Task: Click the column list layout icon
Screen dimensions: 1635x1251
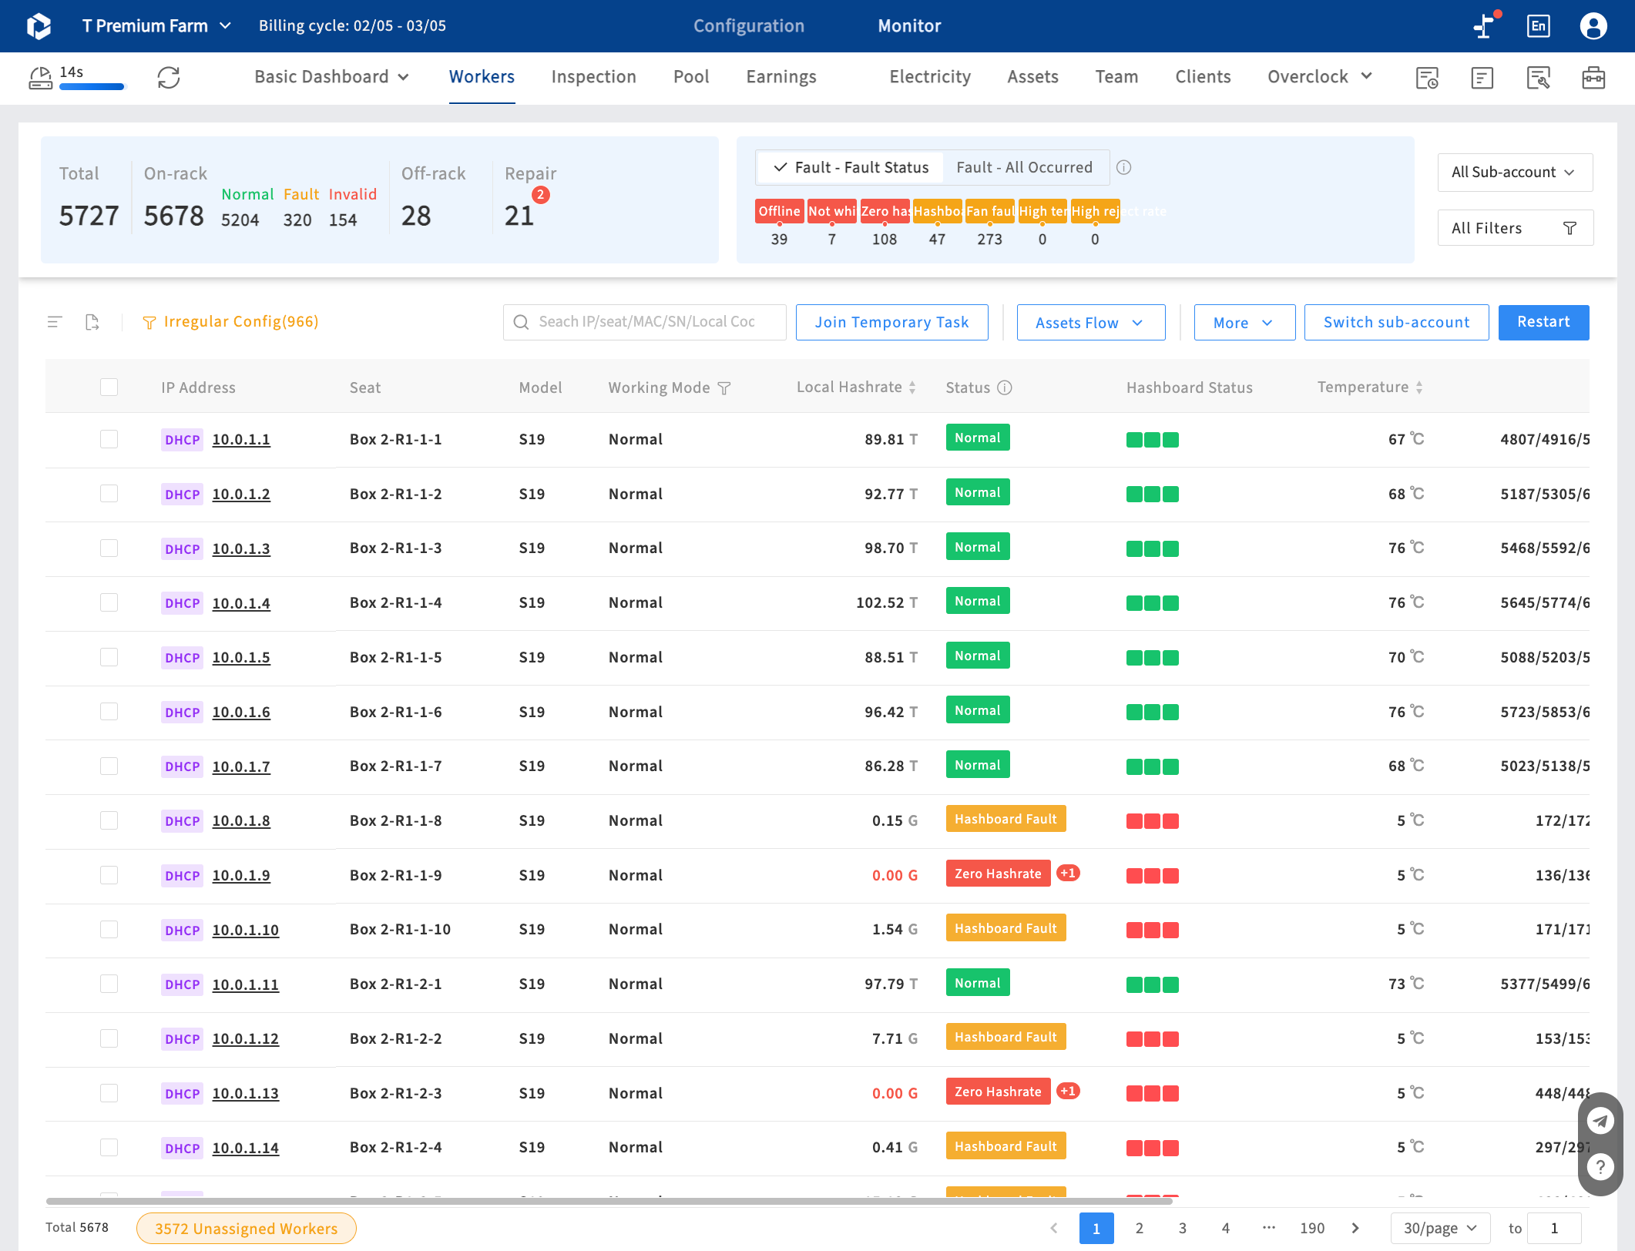Action: tap(55, 322)
